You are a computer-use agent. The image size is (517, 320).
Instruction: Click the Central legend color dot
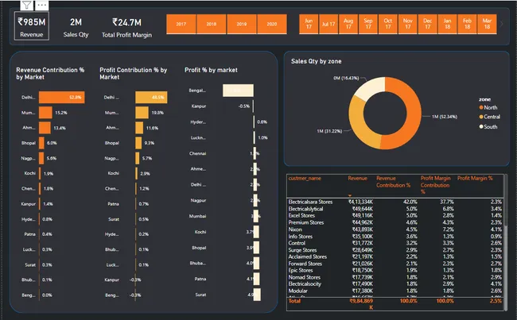click(x=481, y=117)
